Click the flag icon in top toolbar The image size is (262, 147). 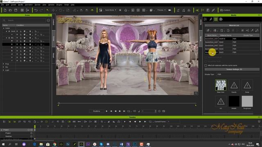(203, 10)
